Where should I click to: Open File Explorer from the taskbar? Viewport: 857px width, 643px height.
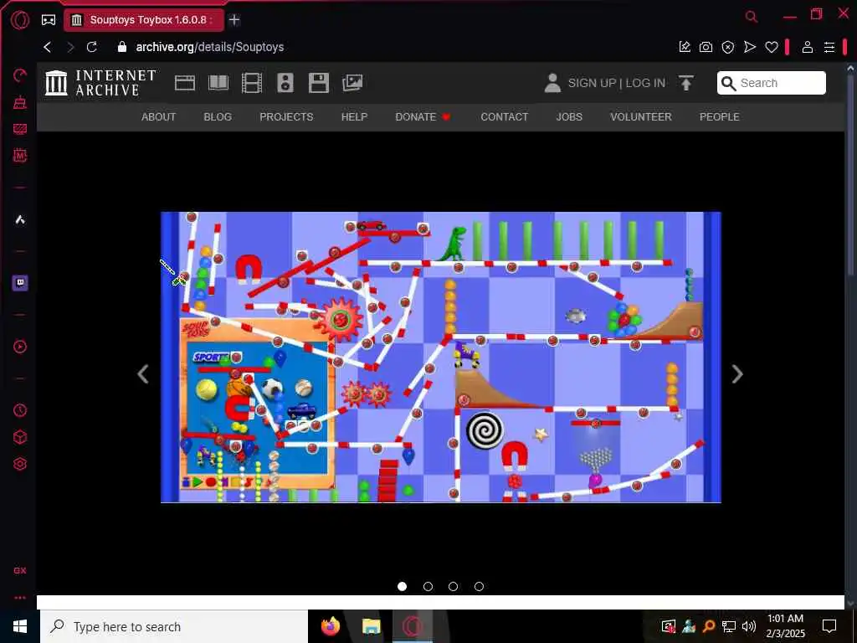(371, 626)
